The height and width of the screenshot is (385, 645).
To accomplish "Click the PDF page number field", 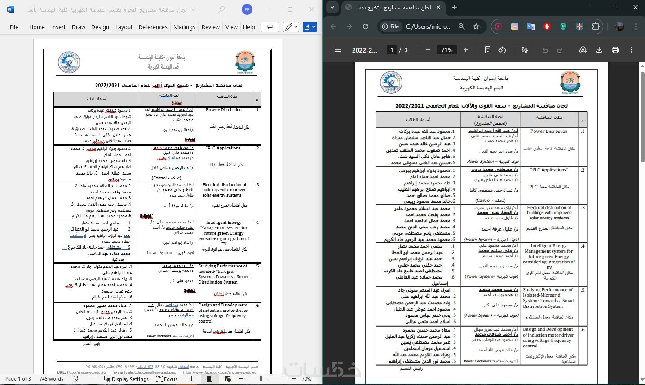I will click(392, 50).
